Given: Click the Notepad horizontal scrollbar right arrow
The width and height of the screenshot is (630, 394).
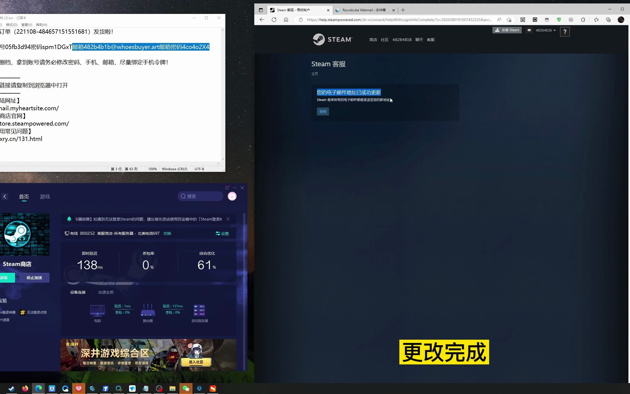Looking at the screenshot, I should click(x=218, y=164).
